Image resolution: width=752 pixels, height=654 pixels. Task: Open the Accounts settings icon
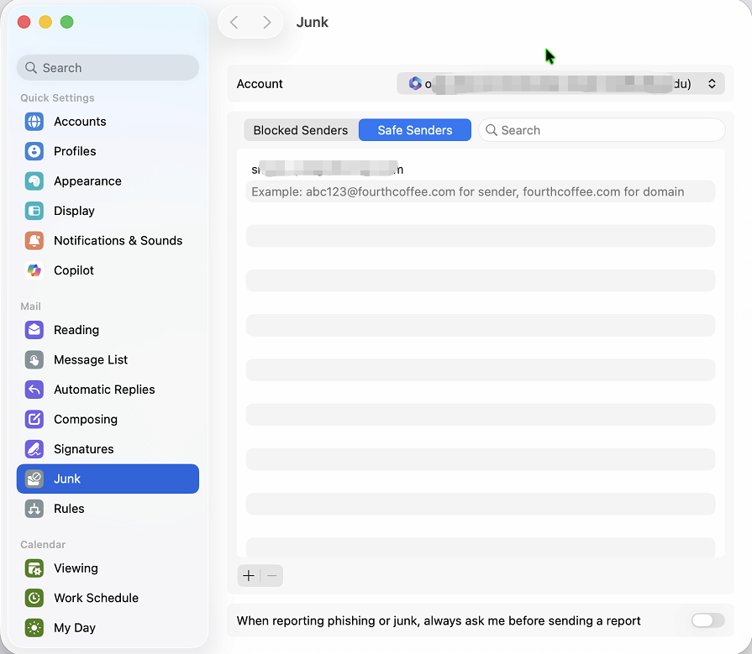click(34, 122)
